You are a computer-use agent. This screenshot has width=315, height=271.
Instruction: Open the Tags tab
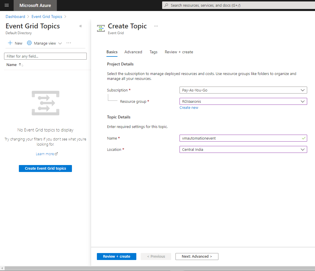tap(153, 52)
